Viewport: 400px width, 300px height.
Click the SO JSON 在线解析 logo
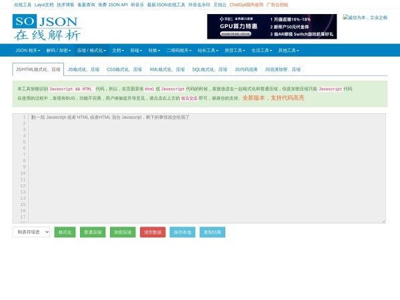[x=45, y=27]
